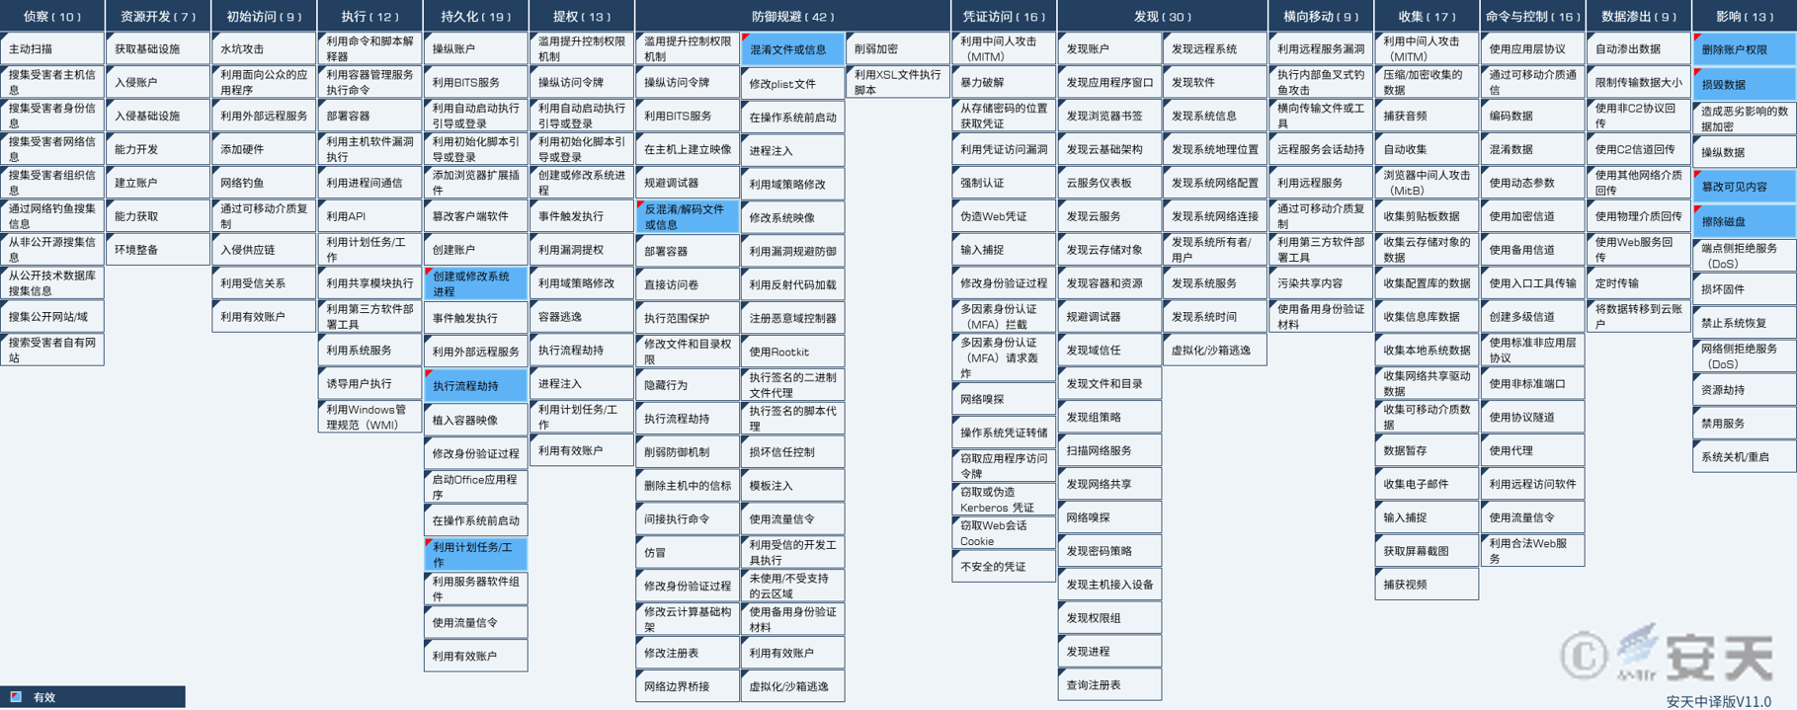Click the 发现系统时间 cell
Image resolution: width=1797 pixels, height=710 pixels.
coord(1215,316)
